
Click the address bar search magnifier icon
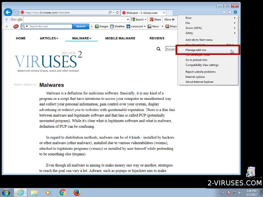tap(110, 12)
